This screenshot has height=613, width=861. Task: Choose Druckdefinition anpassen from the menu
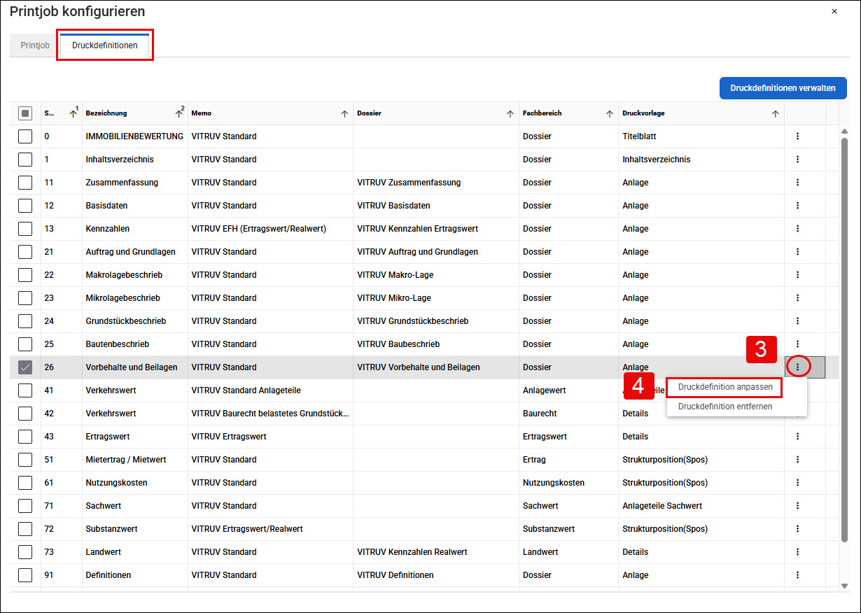[725, 387]
